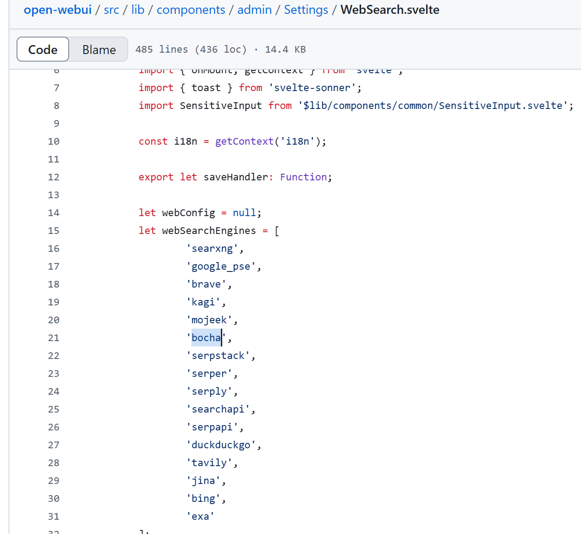Viewport: 581px width, 534px height.
Task: Navigate to the components breadcrumb folder
Action: pyautogui.click(x=191, y=10)
